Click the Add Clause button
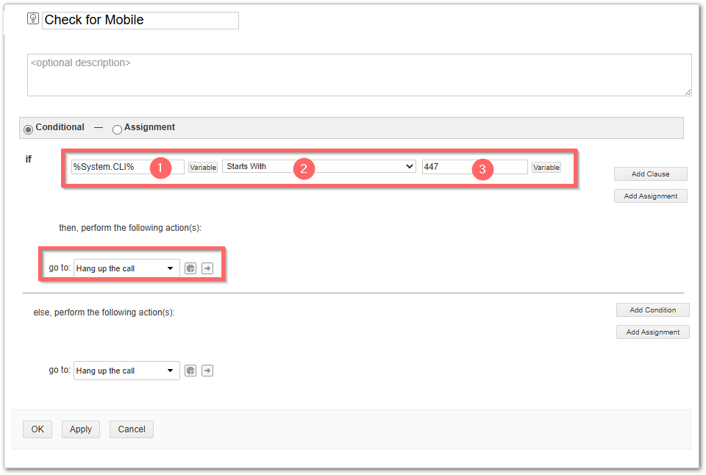This screenshot has height=475, width=706. [x=650, y=174]
